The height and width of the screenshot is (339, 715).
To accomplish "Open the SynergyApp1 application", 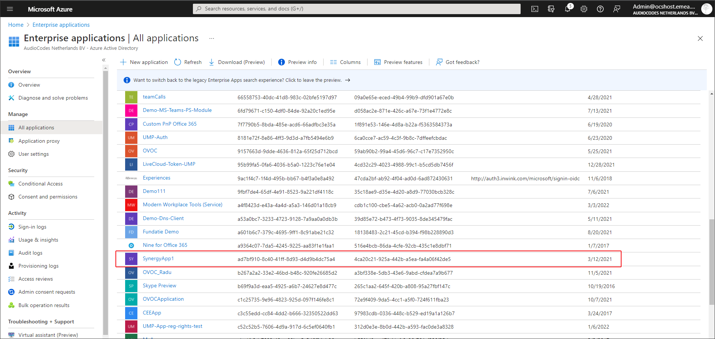I will 158,258.
